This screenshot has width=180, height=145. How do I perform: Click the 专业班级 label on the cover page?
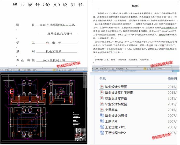pyautogui.click(x=25, y=60)
